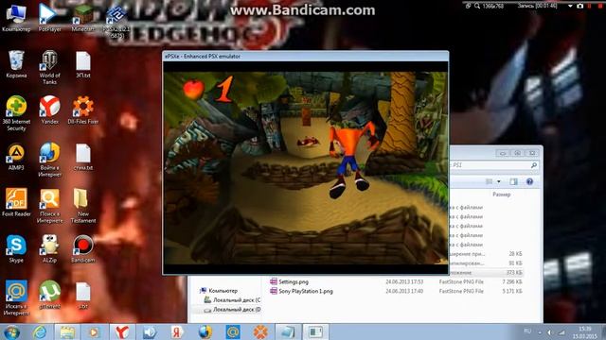Viewport: 606px width, 340px height.
Task: Open the orange gear taskbar icon
Action: [261, 332]
